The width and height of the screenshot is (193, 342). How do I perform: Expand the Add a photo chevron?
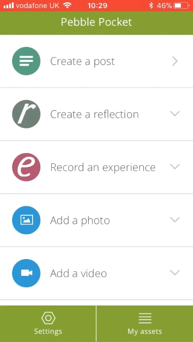click(x=175, y=220)
